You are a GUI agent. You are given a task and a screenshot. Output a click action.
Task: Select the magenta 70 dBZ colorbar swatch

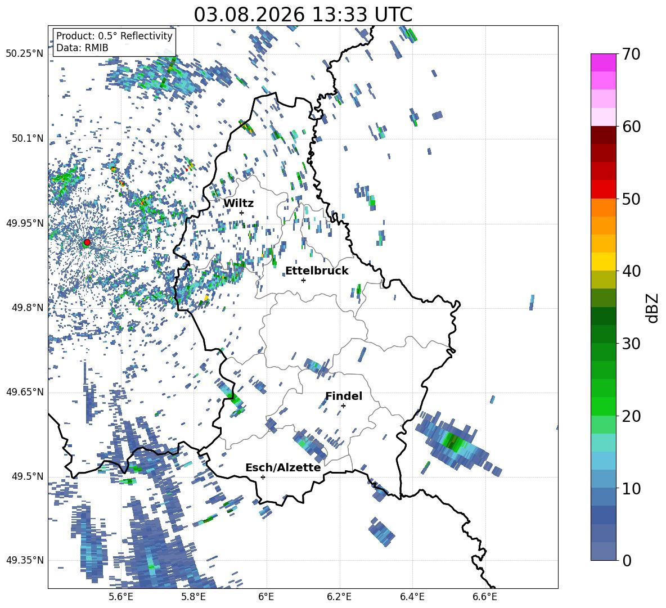click(x=603, y=62)
